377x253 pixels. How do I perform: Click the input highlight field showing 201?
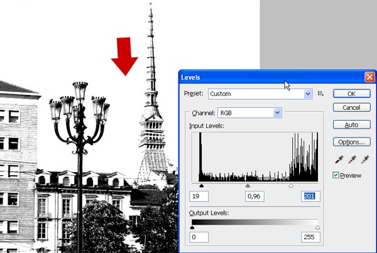pyautogui.click(x=310, y=196)
